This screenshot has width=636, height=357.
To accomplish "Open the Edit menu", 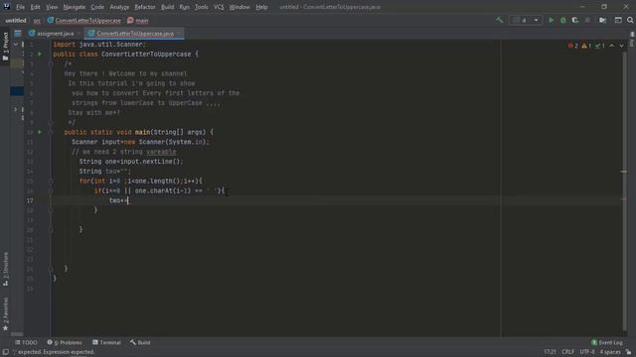I will click(36, 7).
